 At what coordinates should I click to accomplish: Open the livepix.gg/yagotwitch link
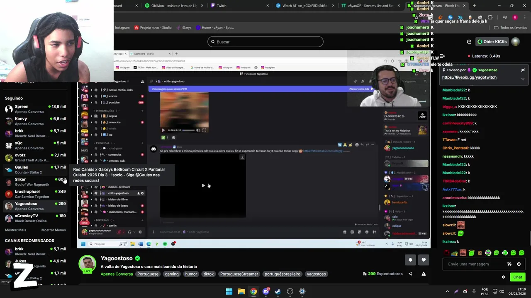tap(469, 77)
